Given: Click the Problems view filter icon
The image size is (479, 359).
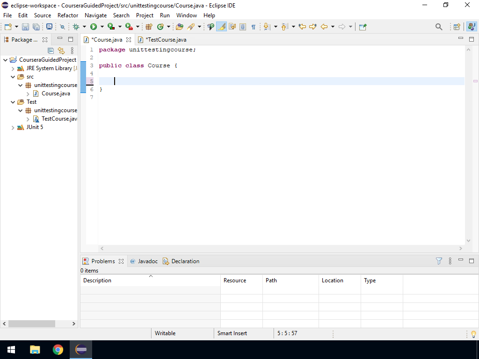Looking at the screenshot, I should click(439, 261).
